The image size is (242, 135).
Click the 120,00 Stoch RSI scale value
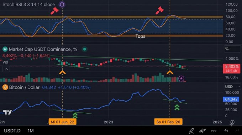(232, 4)
